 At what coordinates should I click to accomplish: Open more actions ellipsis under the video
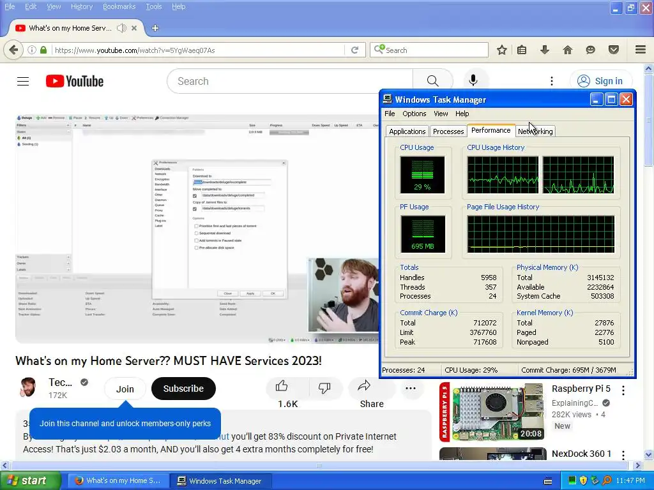pyautogui.click(x=411, y=389)
